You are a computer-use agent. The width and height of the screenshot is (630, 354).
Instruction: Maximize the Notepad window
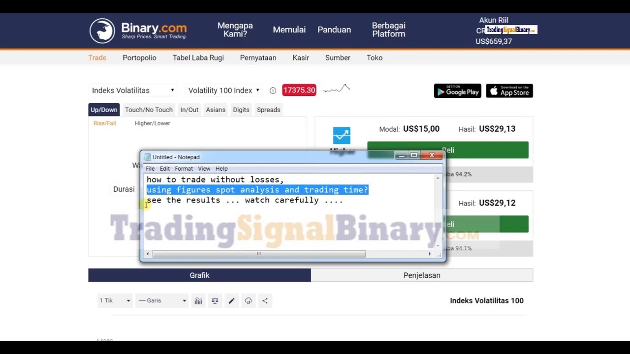(414, 155)
